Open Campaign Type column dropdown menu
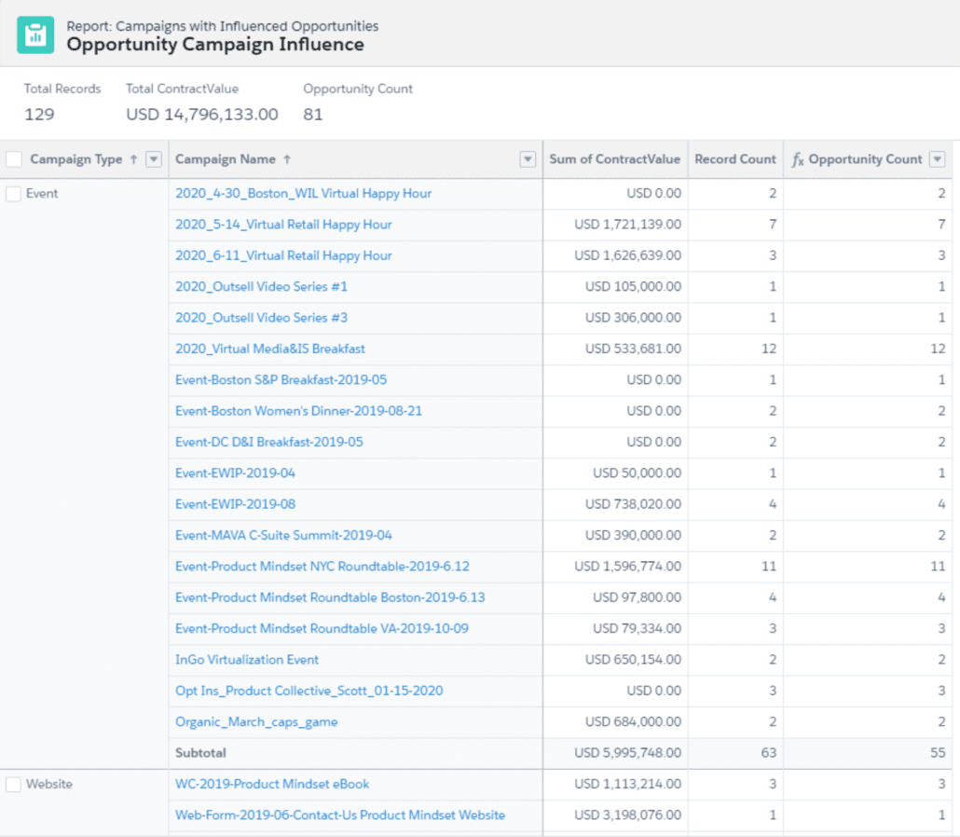The width and height of the screenshot is (960, 837). coord(153,159)
